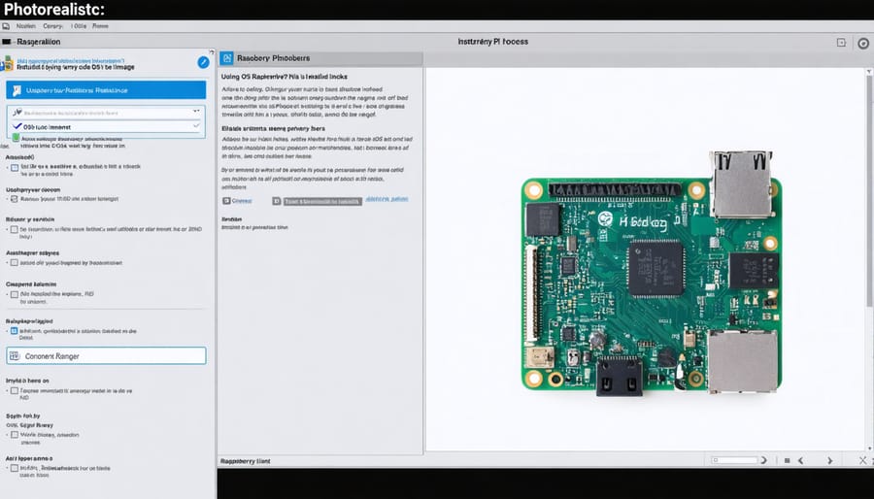Image resolution: width=874 pixels, height=499 pixels.
Task: Click the small icon left of the gray button
Action: pyautogui.click(x=277, y=201)
